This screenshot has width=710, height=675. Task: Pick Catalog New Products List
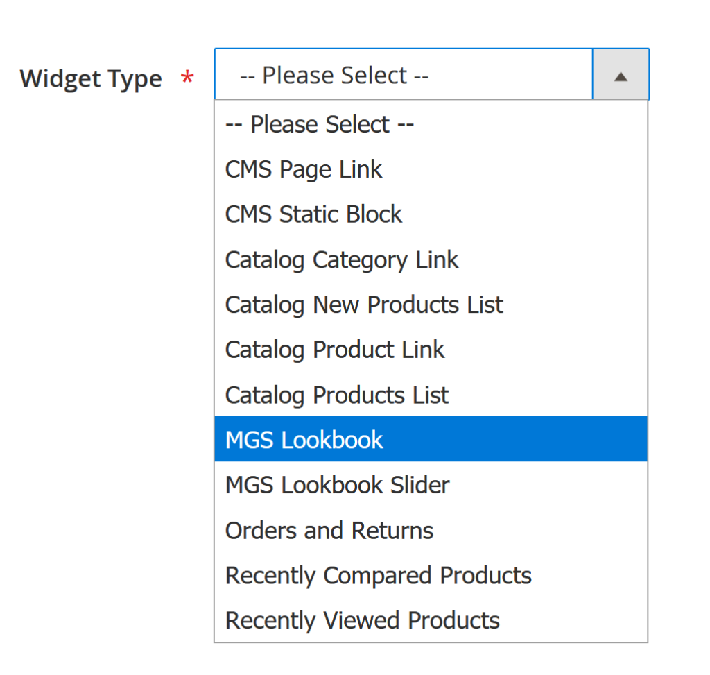point(364,305)
